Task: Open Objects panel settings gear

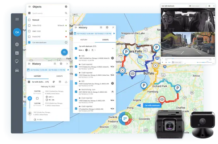Action: 66,7
